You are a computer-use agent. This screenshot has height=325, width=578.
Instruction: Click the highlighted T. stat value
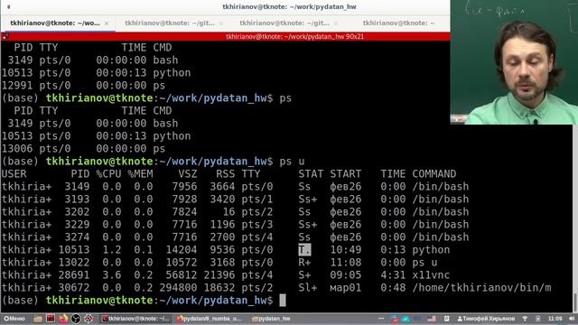(x=304, y=250)
